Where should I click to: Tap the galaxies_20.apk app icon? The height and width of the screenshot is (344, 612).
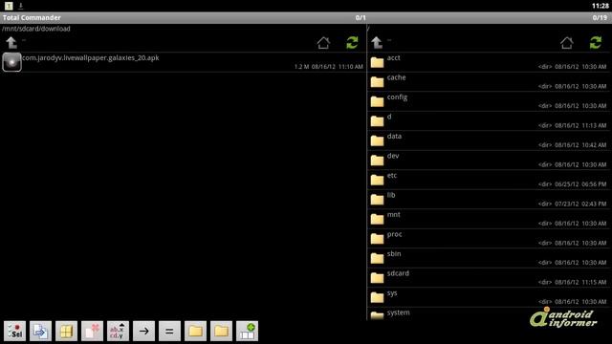coord(11,62)
